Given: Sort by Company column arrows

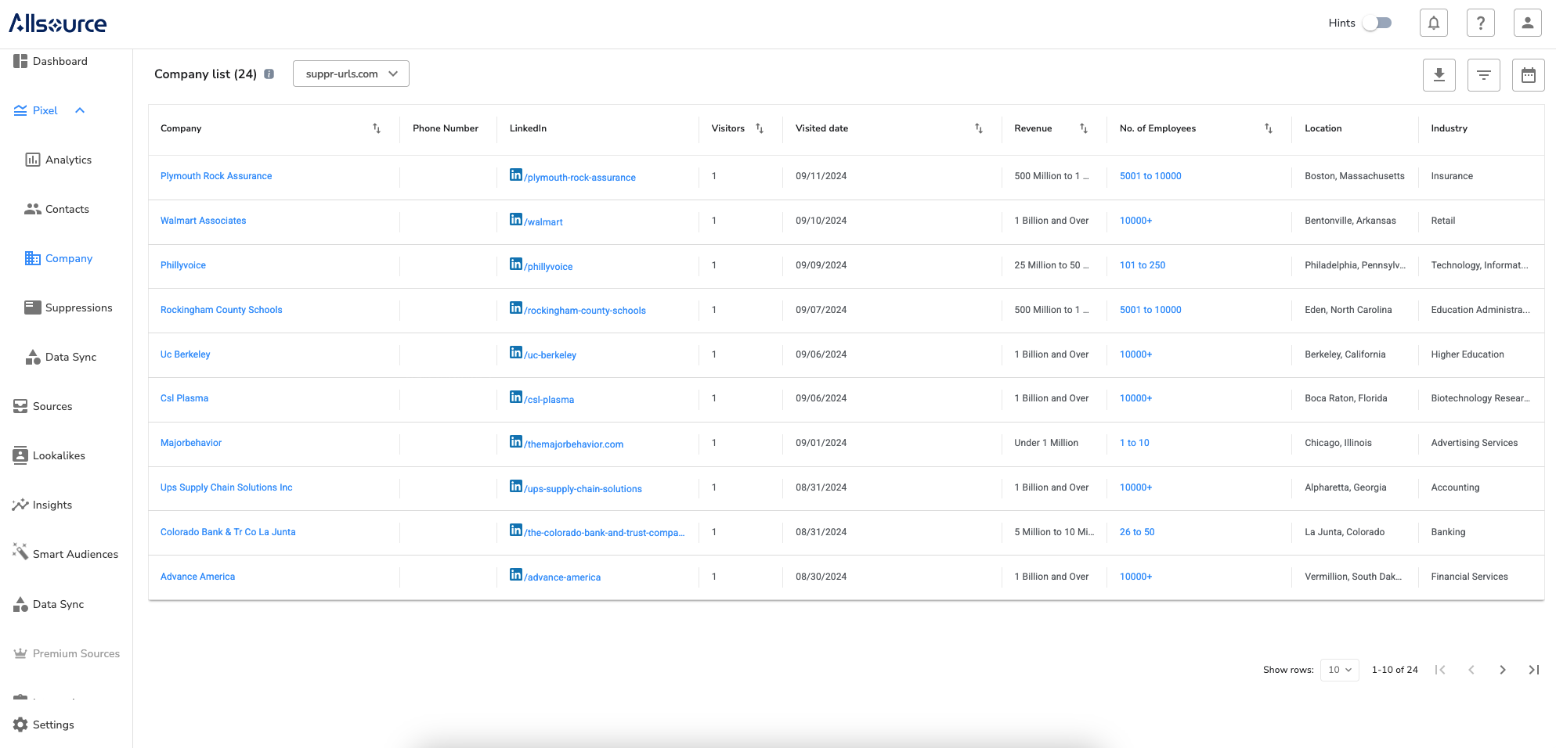Looking at the screenshot, I should [377, 128].
